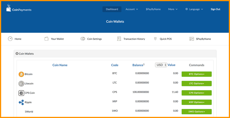Click Sign Out
Screen dimensions: 230x118
coord(215,9)
